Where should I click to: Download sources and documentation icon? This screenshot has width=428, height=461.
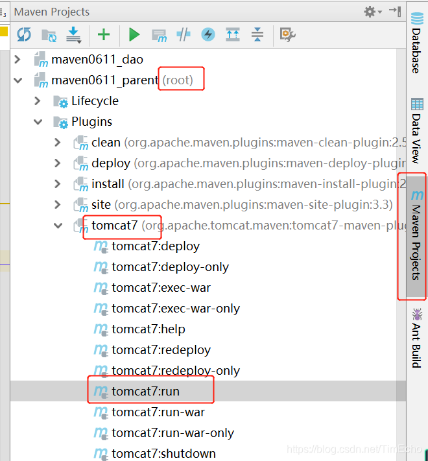pos(73,35)
